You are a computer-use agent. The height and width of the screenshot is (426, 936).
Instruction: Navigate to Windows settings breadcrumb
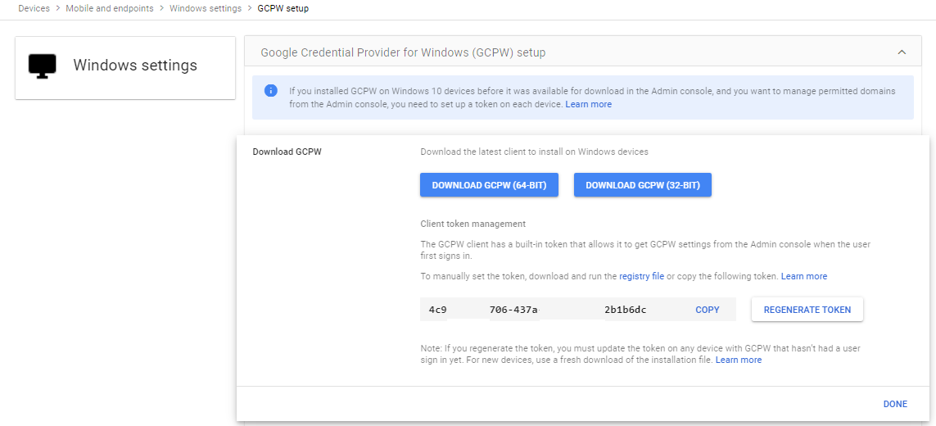tap(206, 9)
